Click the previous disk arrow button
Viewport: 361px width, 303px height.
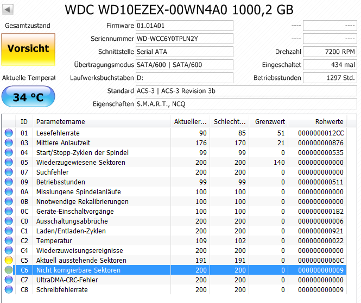pos(8,10)
